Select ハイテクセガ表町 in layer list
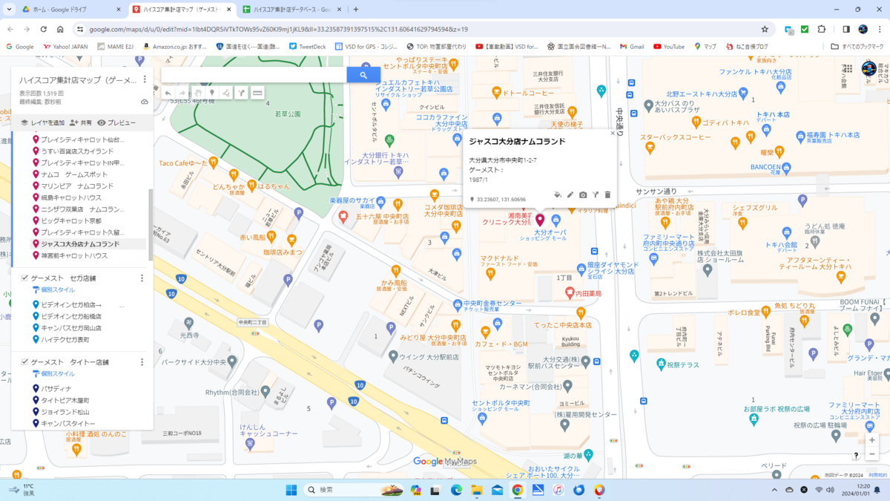This screenshot has width=890, height=501. click(x=65, y=339)
